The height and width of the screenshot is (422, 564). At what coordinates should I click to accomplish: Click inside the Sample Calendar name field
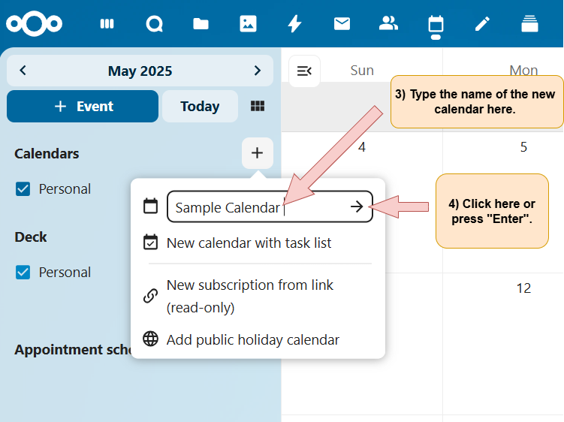coord(225,207)
